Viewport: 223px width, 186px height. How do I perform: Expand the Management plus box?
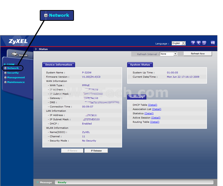pos(6,77)
